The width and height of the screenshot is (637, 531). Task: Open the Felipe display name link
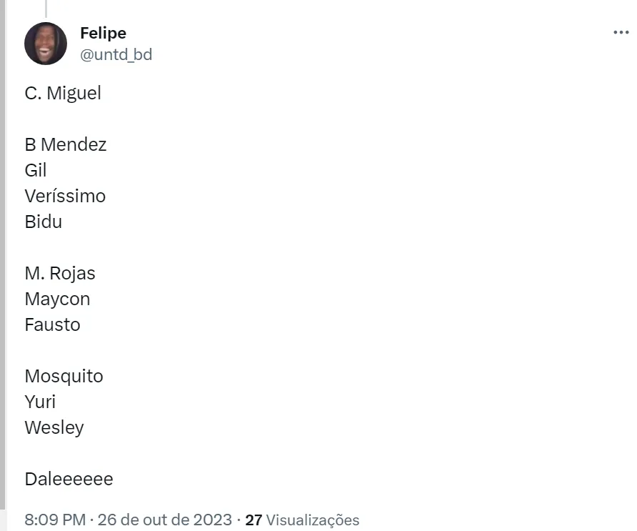pyautogui.click(x=103, y=33)
